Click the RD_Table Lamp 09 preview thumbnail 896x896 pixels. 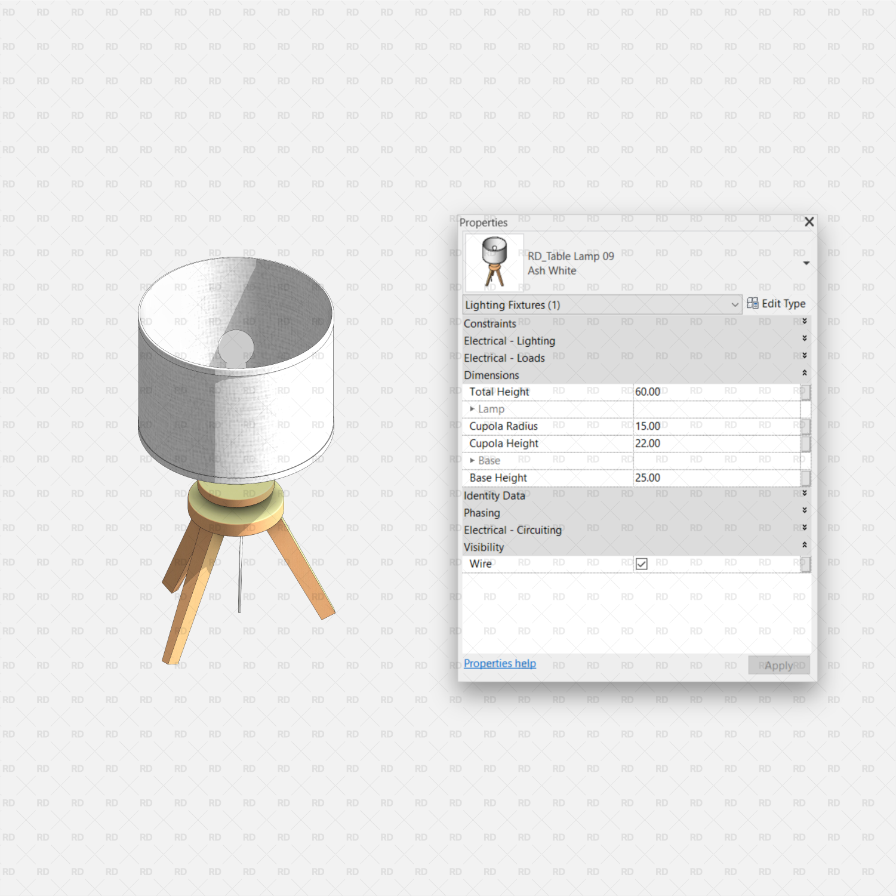(494, 261)
